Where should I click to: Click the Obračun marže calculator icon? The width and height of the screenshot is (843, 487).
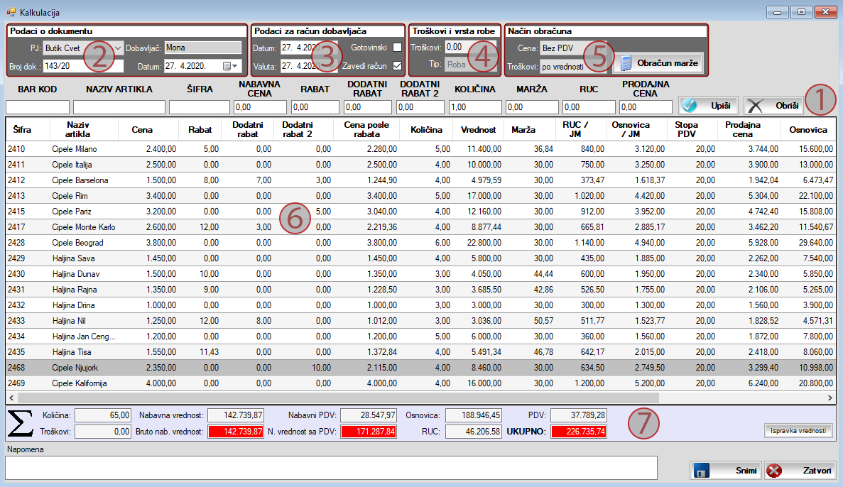coord(625,63)
